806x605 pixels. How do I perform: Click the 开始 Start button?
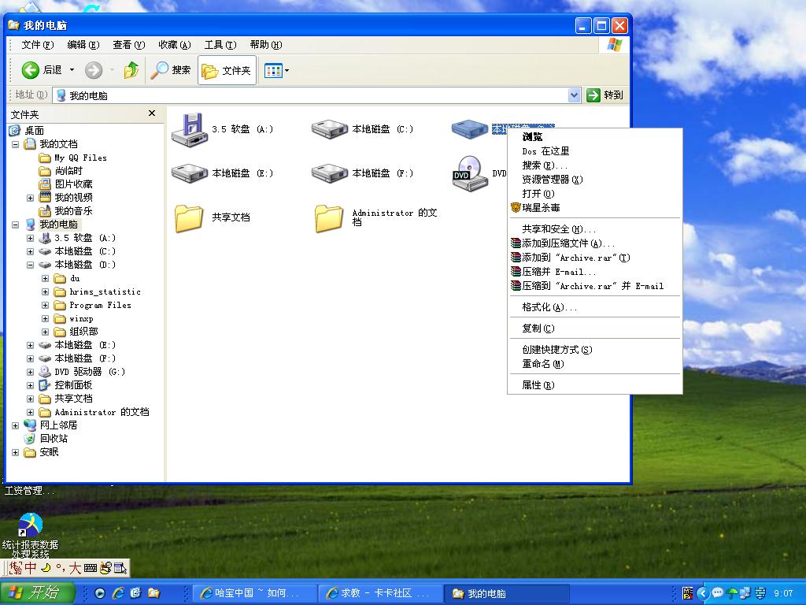pyautogui.click(x=38, y=592)
